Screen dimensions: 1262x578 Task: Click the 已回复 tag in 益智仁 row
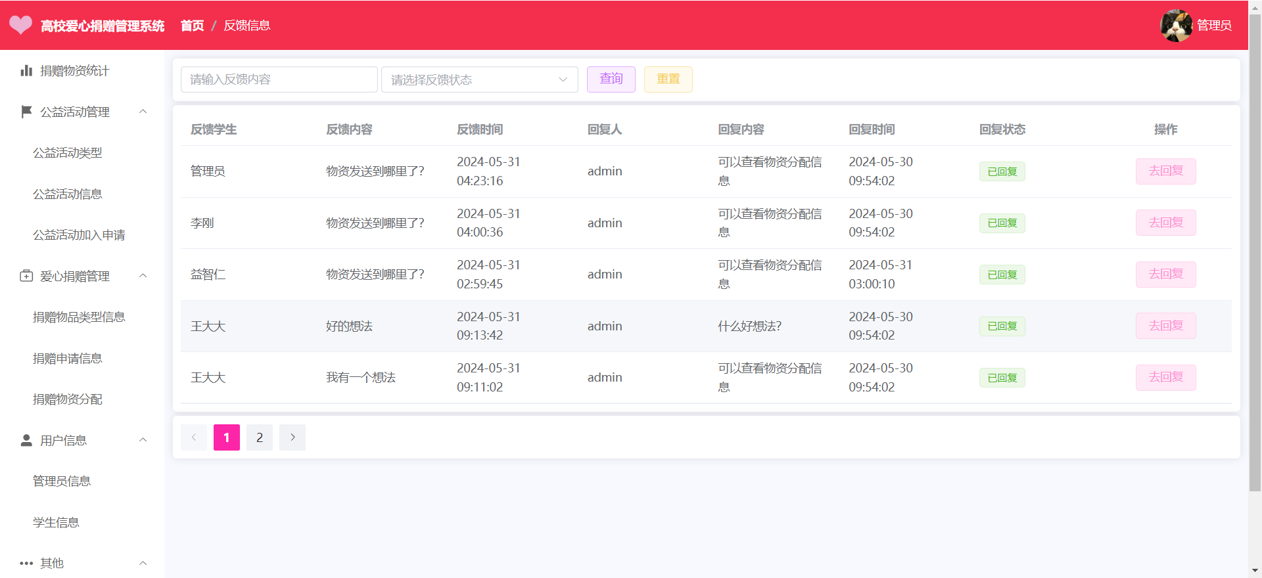coord(1002,275)
